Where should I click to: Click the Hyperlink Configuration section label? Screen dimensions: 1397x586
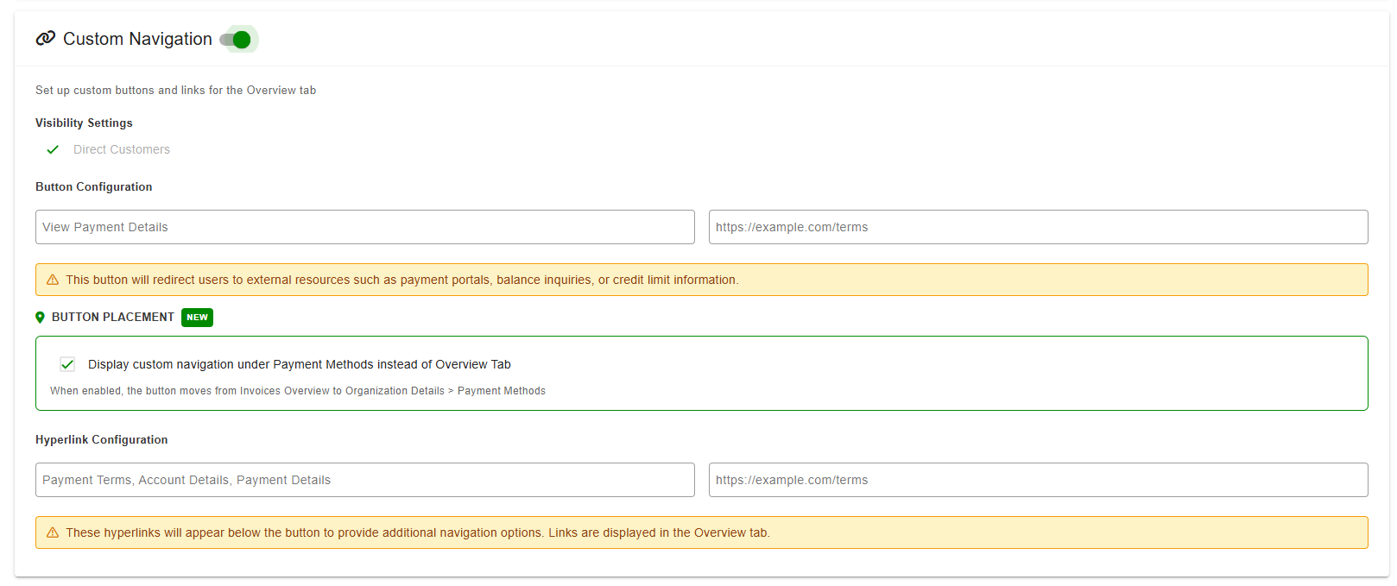pyautogui.click(x=102, y=439)
